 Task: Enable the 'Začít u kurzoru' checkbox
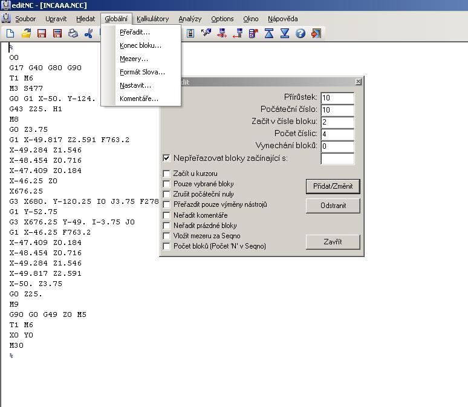tap(167, 174)
